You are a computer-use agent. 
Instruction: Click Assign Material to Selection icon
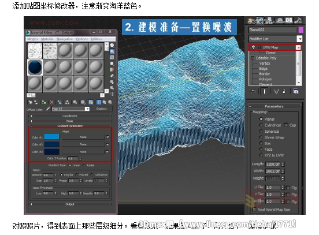tap(43, 102)
